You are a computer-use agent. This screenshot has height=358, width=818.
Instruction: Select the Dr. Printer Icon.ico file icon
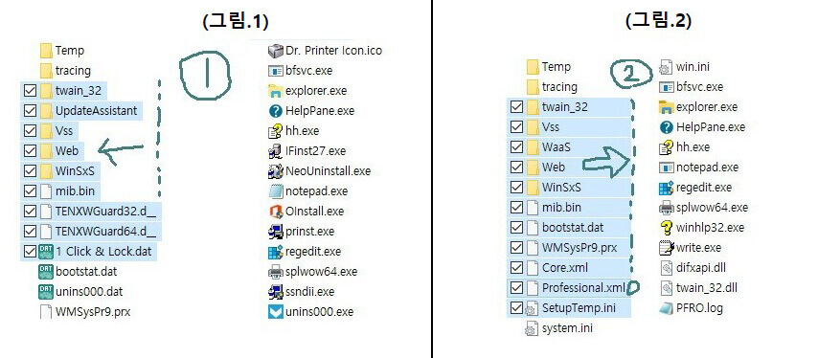(275, 51)
